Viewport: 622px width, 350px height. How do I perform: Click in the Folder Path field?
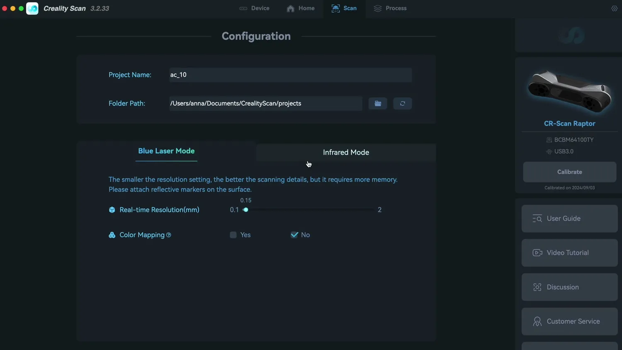265,103
